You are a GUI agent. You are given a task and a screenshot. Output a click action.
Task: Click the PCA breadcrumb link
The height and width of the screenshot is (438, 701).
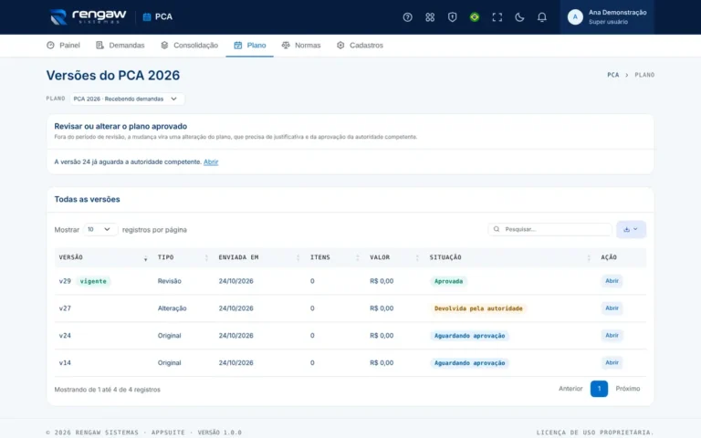[x=613, y=75]
